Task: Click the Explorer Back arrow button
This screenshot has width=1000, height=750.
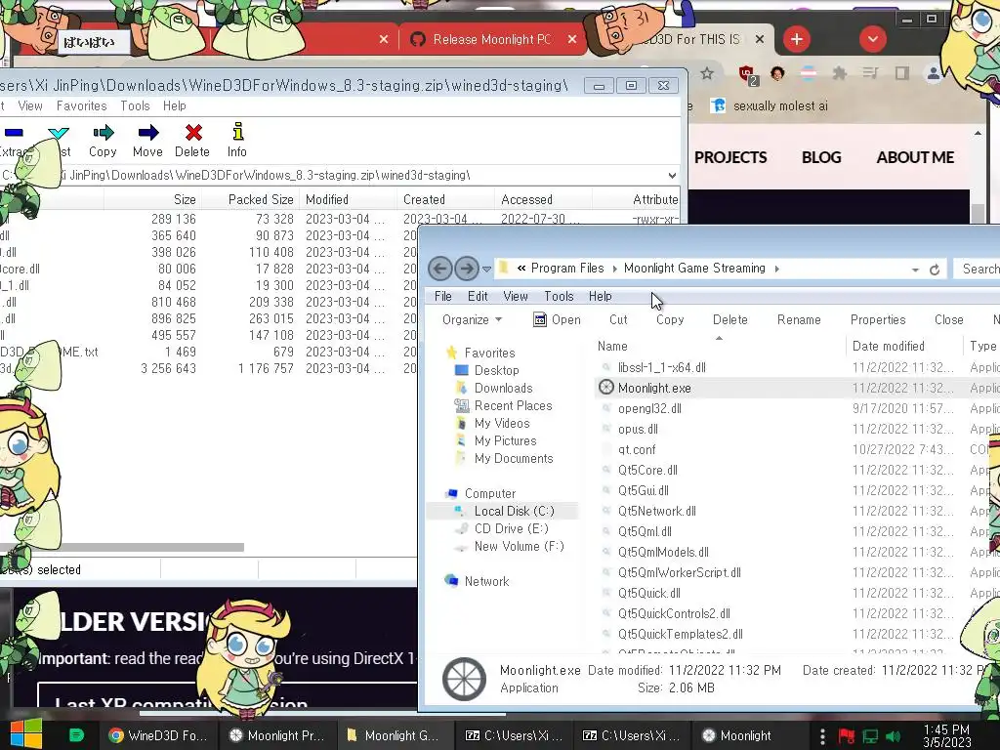Action: point(440,269)
